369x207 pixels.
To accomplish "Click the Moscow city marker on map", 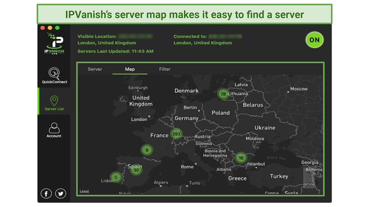I will click(288, 92).
